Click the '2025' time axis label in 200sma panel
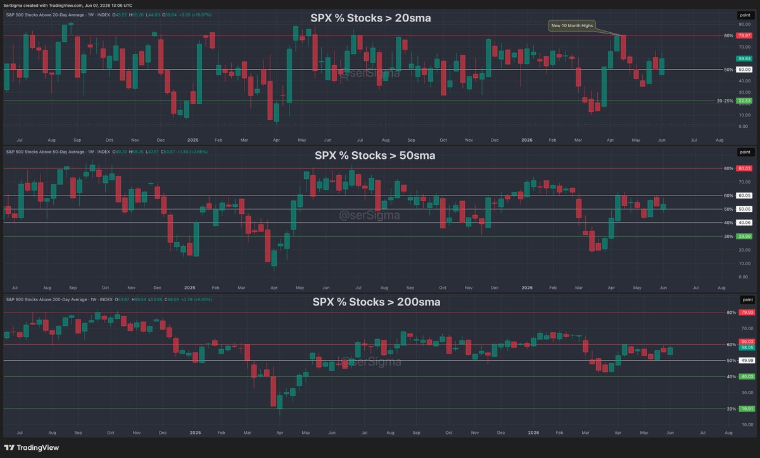 195,433
